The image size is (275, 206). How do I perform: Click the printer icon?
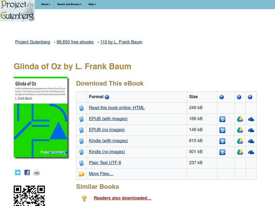click(x=36, y=173)
